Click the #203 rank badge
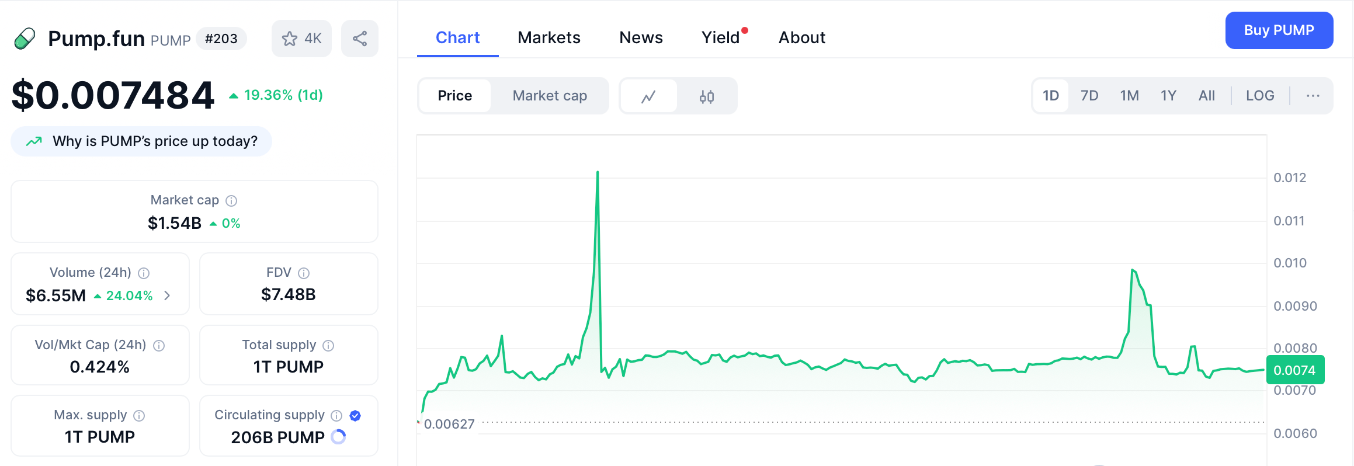This screenshot has width=1354, height=466. click(221, 39)
